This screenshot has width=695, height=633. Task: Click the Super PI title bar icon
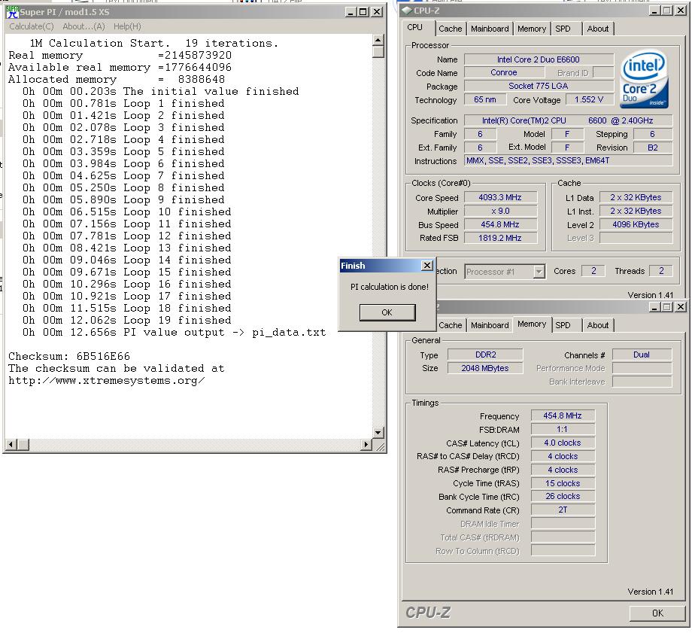pyautogui.click(x=12, y=12)
